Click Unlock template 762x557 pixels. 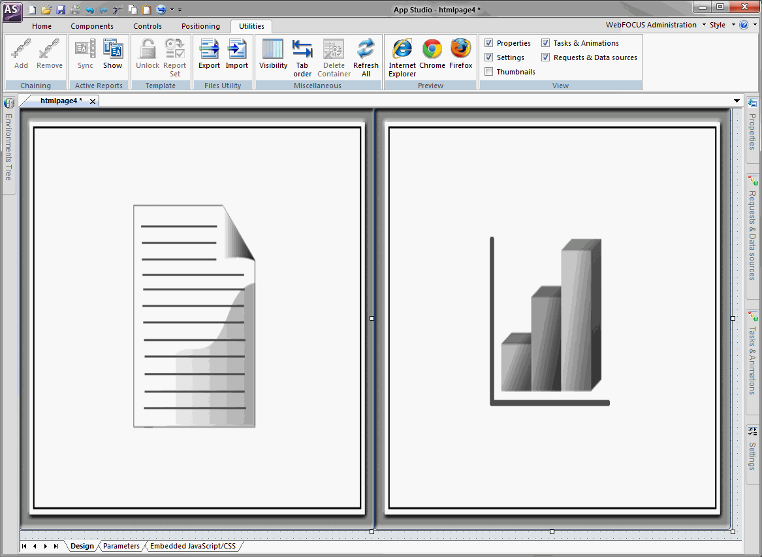pos(148,54)
